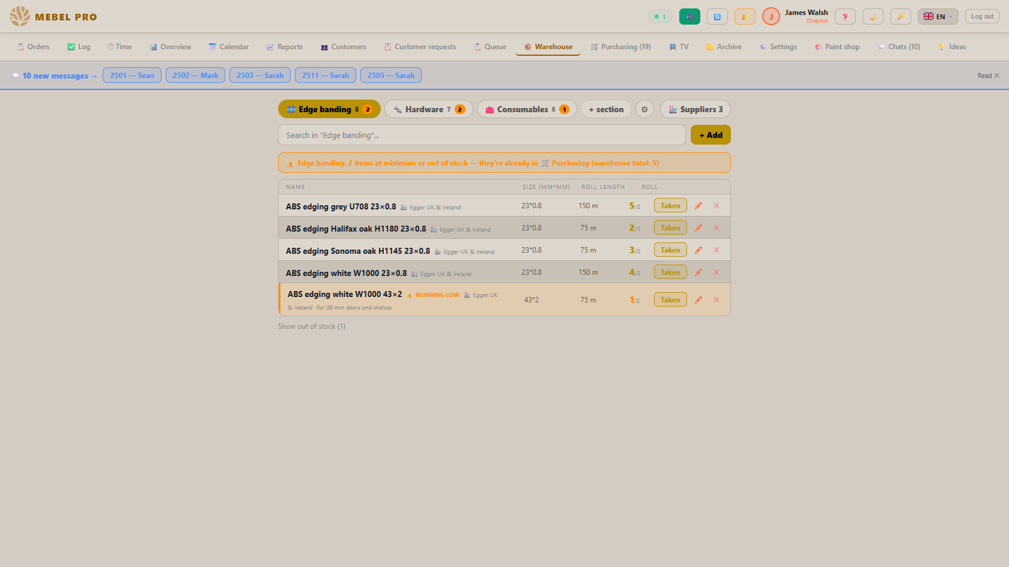Screen dimensions: 1009x567
Task: Toggle dark mode moon icon
Action: point(873,17)
